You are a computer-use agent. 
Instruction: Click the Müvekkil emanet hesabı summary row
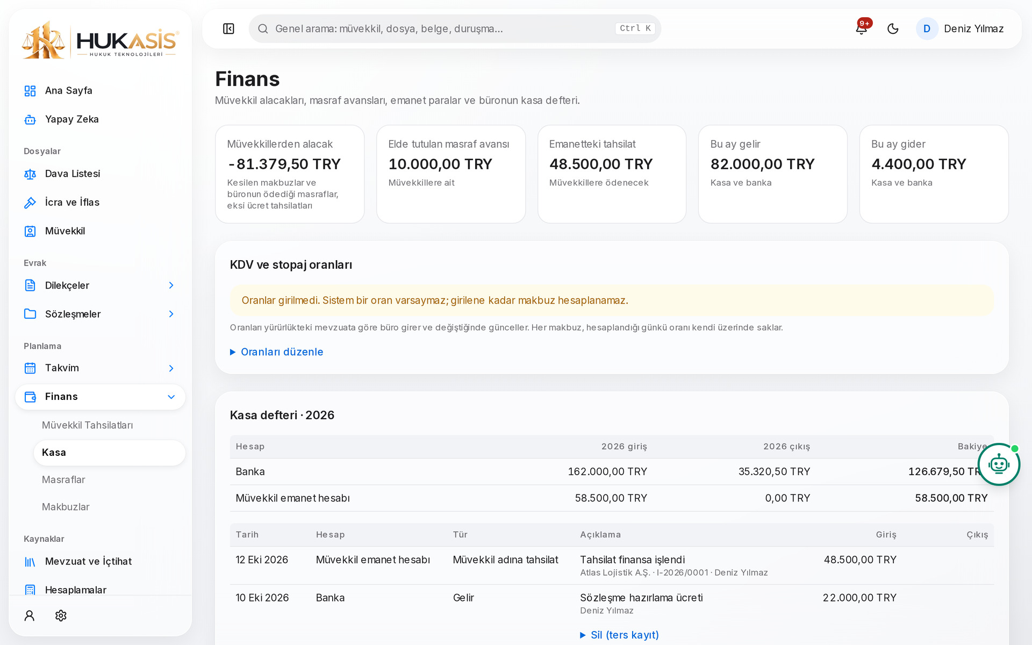612,498
